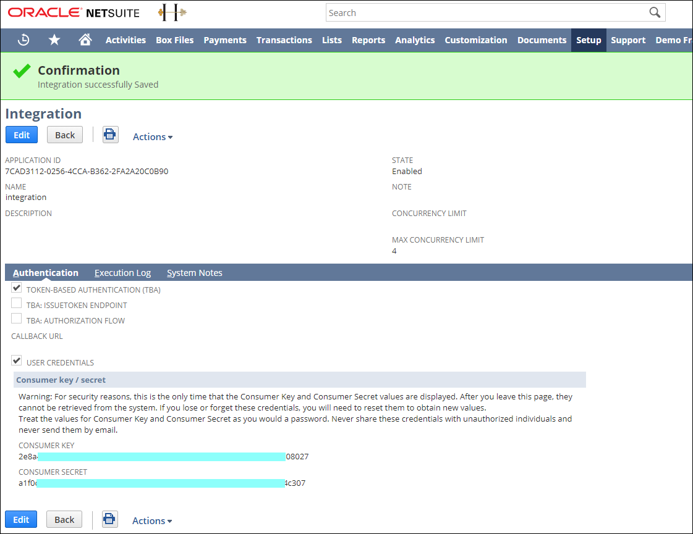Click the top Edit button
Viewport: 693px width, 534px height.
22,135
